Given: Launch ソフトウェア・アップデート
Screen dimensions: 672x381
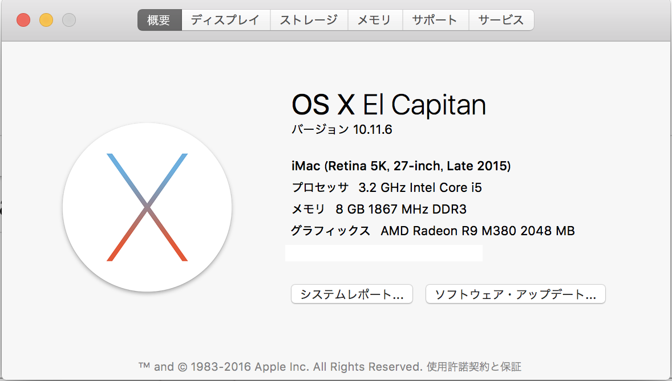Looking at the screenshot, I should pyautogui.click(x=515, y=294).
